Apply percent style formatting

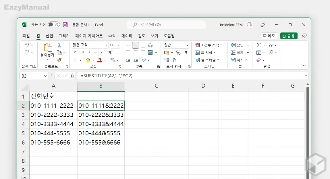tap(178, 53)
